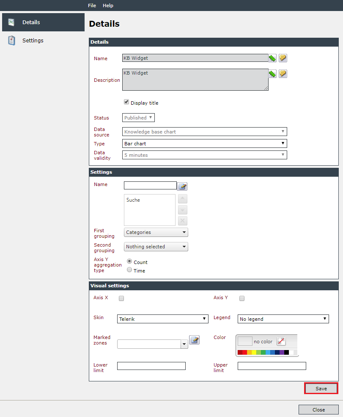Expand the First grouping Categories dropdown
Viewport: 343px width, 417px height.
click(156, 232)
